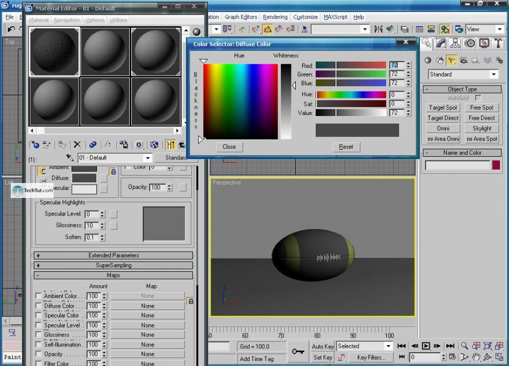
Task: Click the Auto Key button
Action: (x=323, y=346)
